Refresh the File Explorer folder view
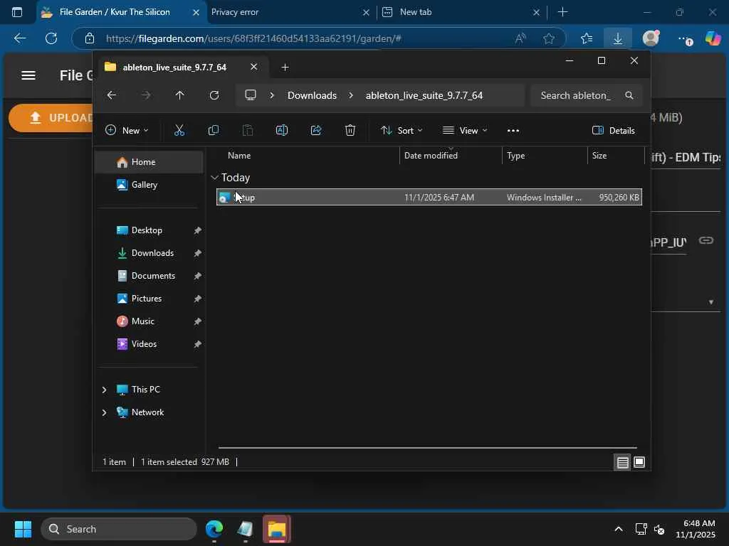729x546 pixels. point(214,95)
